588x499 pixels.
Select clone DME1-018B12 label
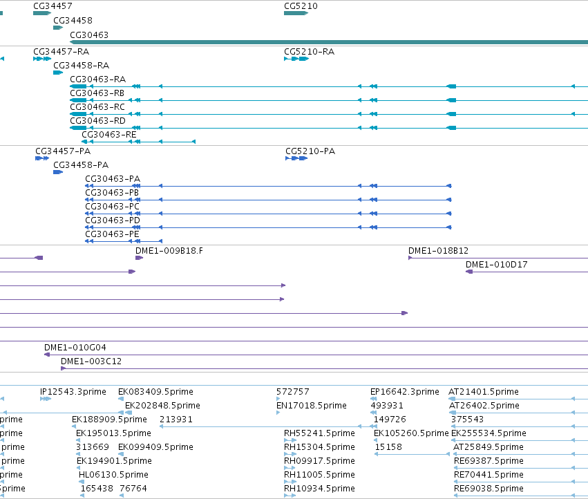(438, 251)
